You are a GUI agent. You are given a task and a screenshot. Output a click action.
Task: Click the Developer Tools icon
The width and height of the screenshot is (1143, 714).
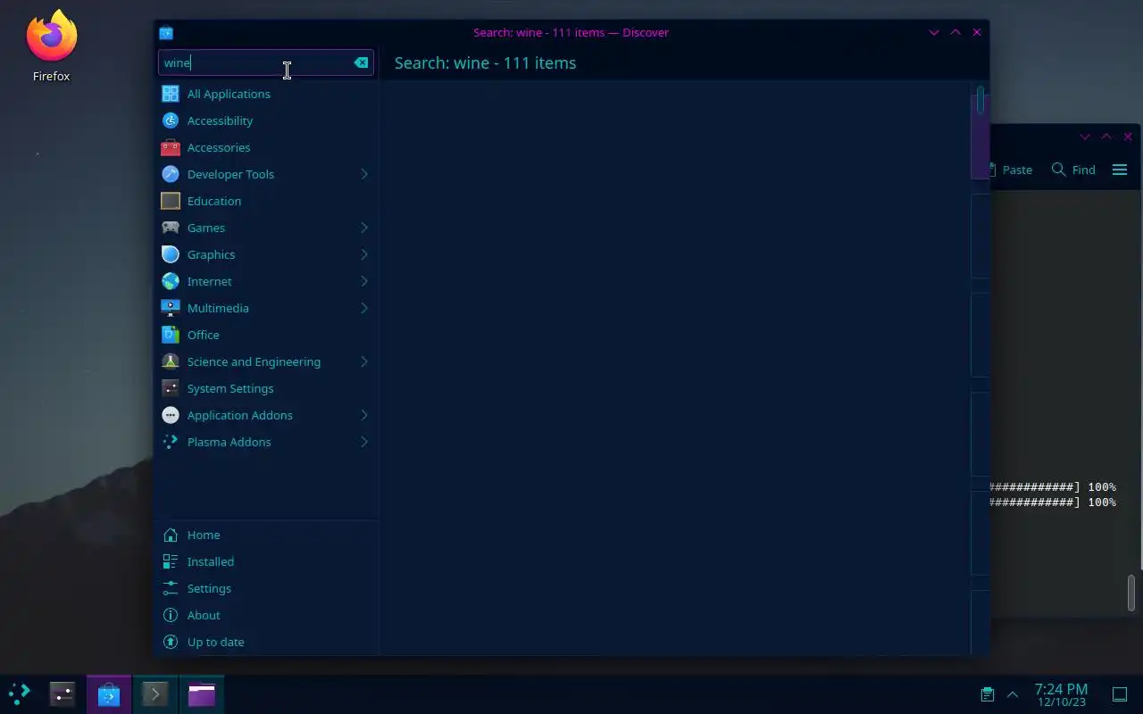(x=171, y=174)
